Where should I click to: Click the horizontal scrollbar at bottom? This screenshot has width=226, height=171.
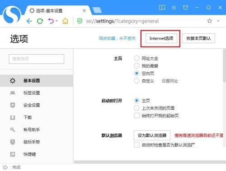tap(150, 162)
